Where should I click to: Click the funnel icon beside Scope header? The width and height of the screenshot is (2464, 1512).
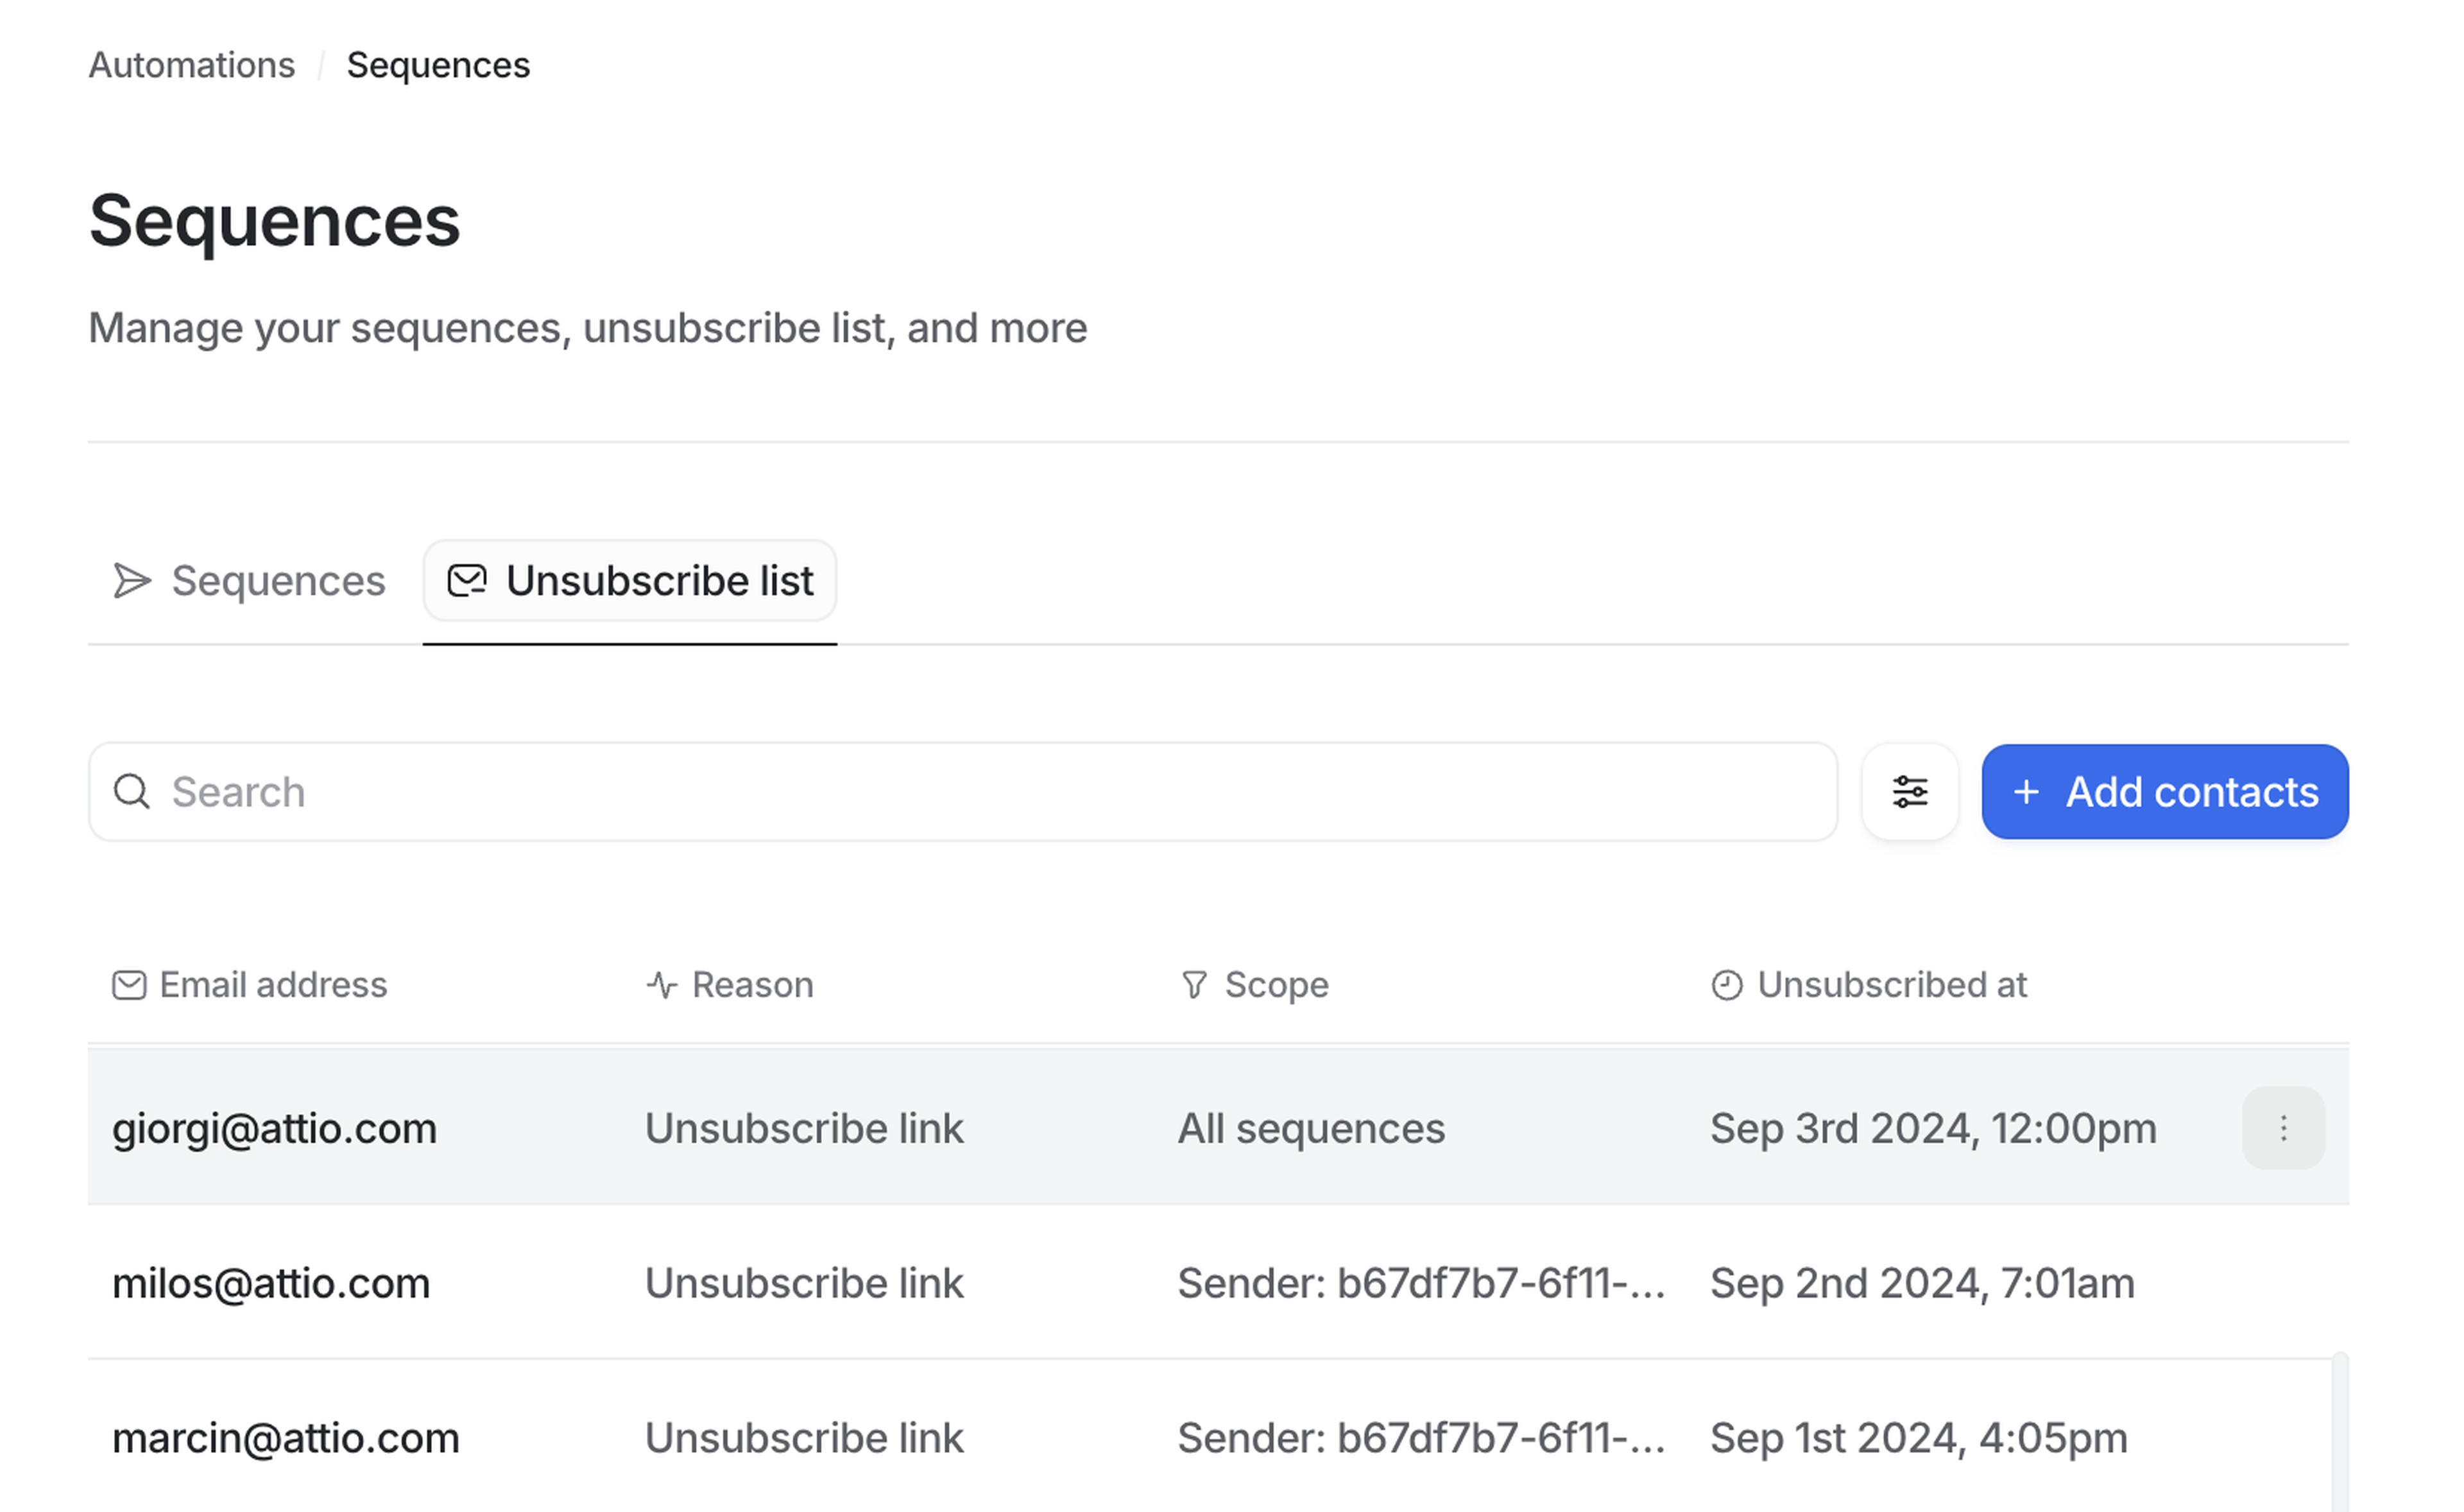(x=1194, y=985)
